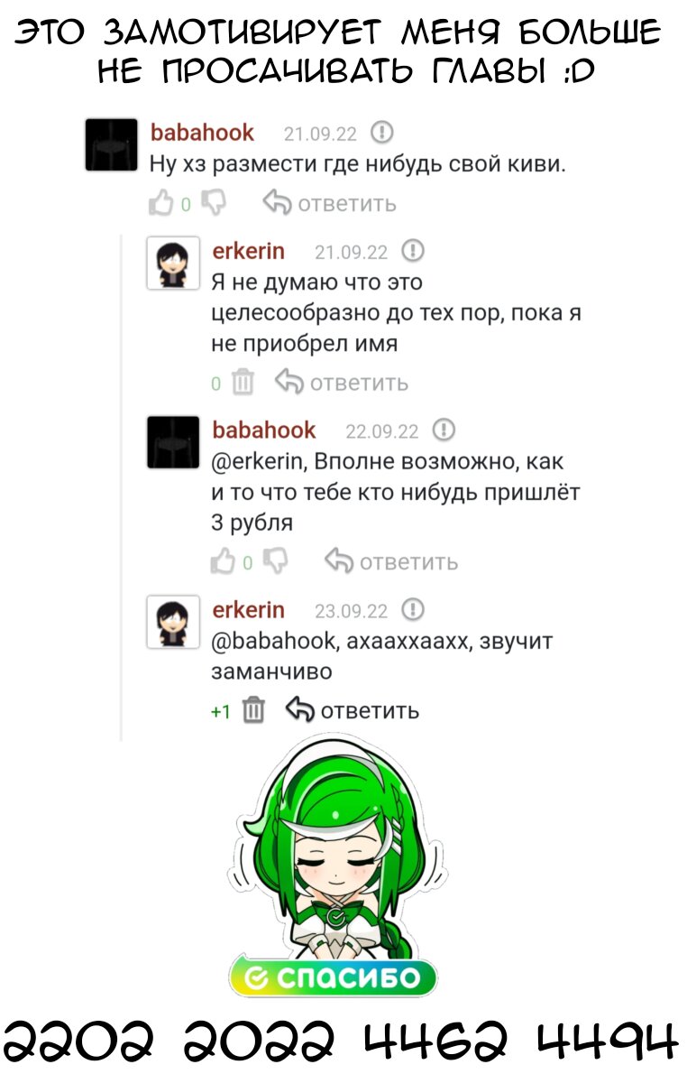Click the green Спасибо sticker image
This screenshot has width=687, height=1083.
pos(333,868)
